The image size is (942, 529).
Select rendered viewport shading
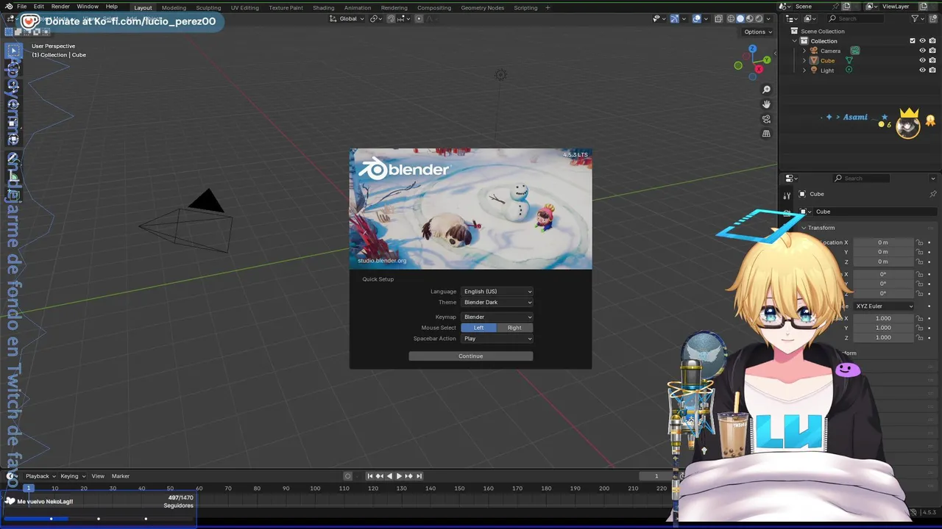click(x=759, y=18)
